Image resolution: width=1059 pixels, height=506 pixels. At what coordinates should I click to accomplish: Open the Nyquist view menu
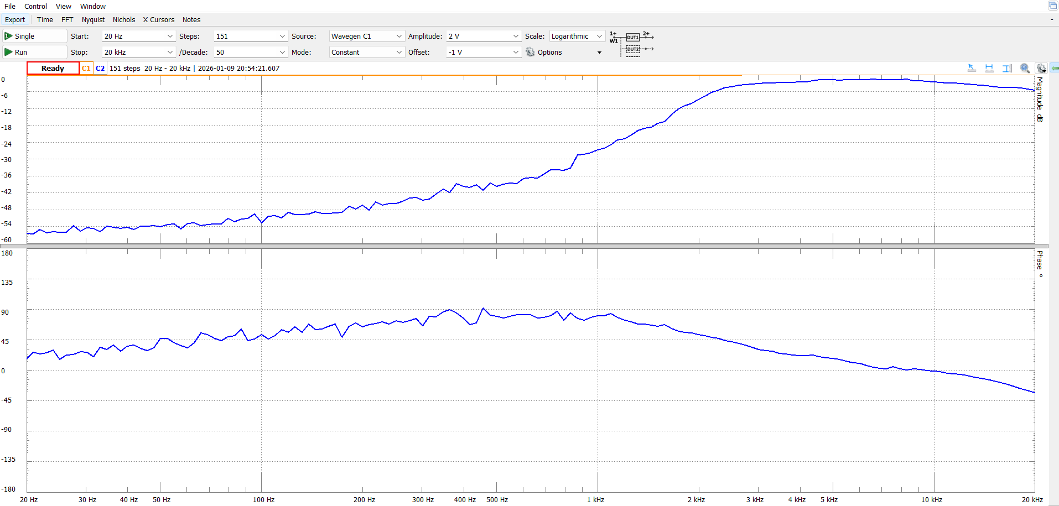pyautogui.click(x=93, y=20)
